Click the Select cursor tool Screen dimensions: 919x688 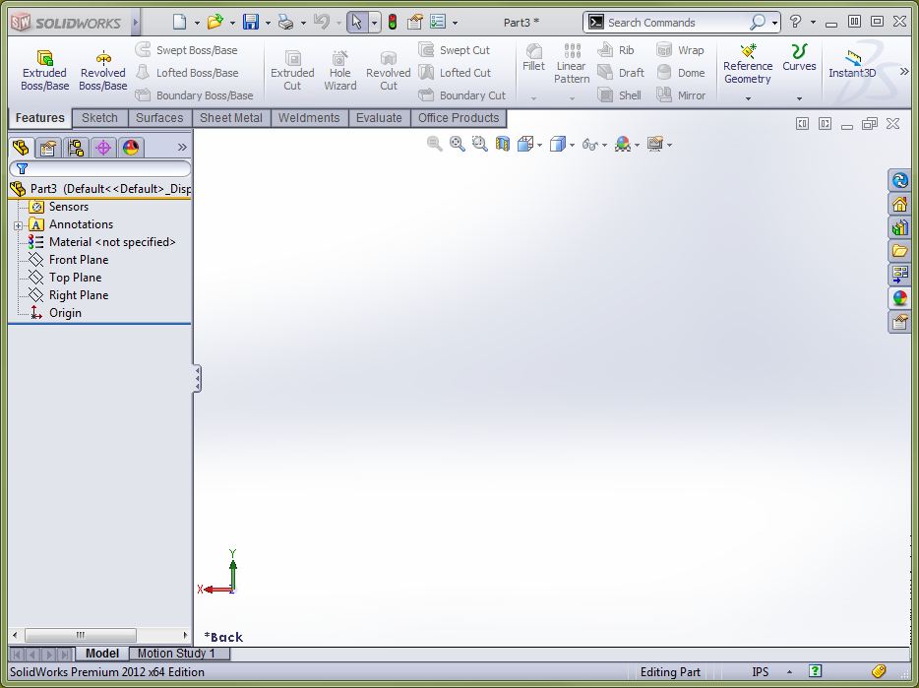click(356, 23)
